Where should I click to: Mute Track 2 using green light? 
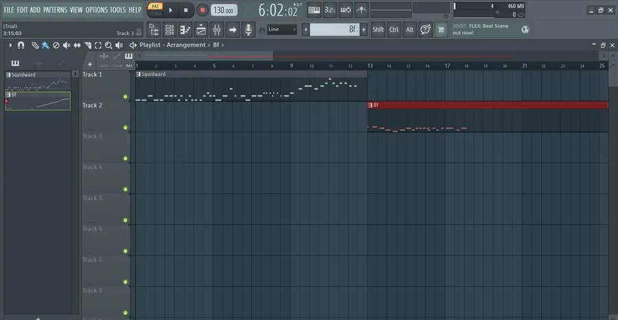click(126, 127)
